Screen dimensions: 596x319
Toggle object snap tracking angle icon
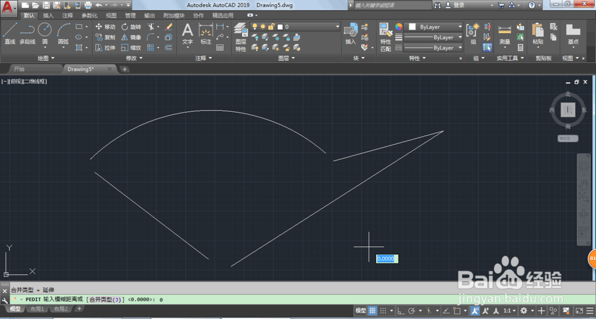pyautogui.click(x=446, y=310)
